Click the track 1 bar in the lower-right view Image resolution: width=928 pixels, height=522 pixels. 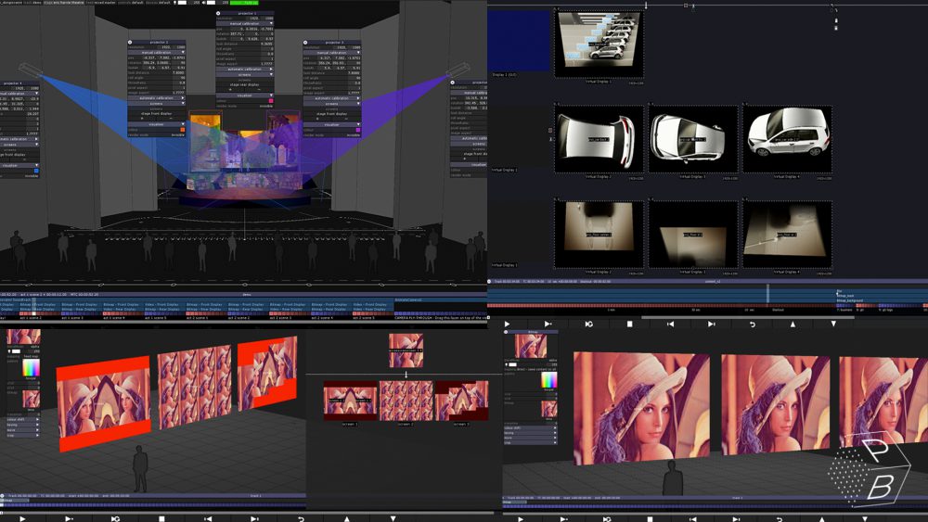(715, 498)
